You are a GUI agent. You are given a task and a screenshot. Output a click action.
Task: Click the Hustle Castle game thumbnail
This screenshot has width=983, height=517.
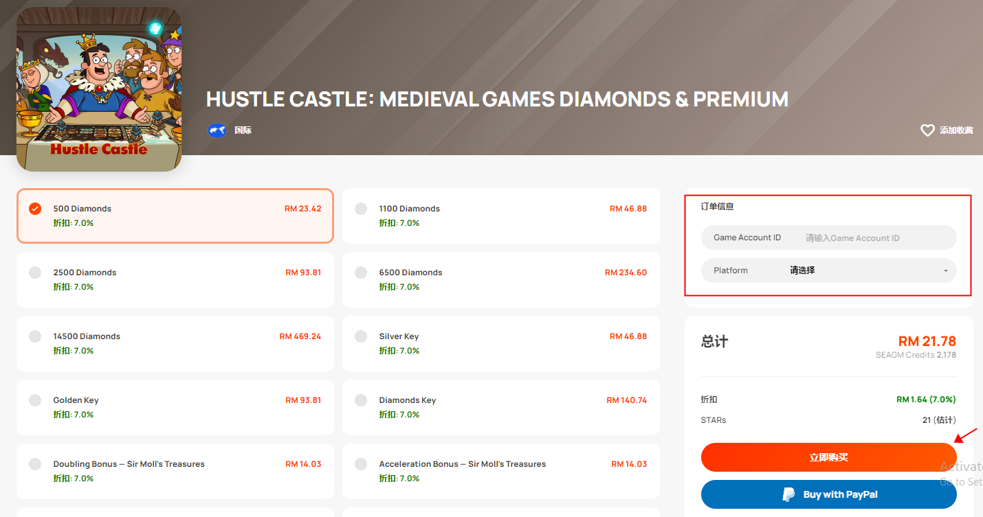coord(99,89)
